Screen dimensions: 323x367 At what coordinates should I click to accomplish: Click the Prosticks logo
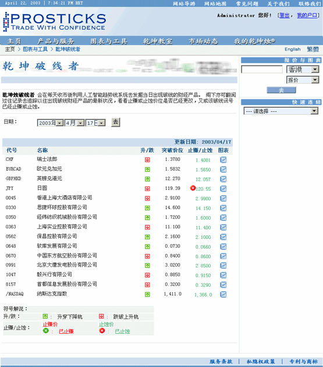click(x=54, y=22)
